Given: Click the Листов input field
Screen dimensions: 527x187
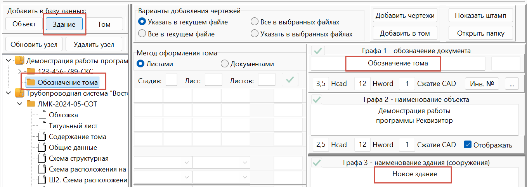Looking at the screenshot, I should coord(267,80).
